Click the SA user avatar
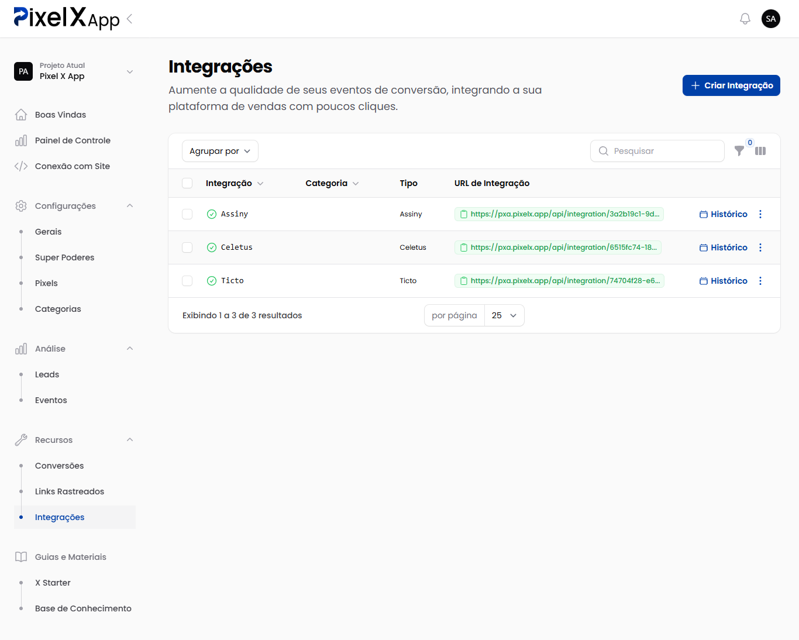 coord(771,19)
